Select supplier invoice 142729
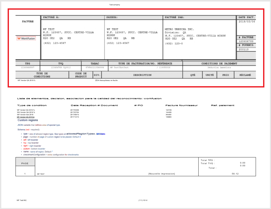Screen dimensions: 271x209 coord(169,110)
